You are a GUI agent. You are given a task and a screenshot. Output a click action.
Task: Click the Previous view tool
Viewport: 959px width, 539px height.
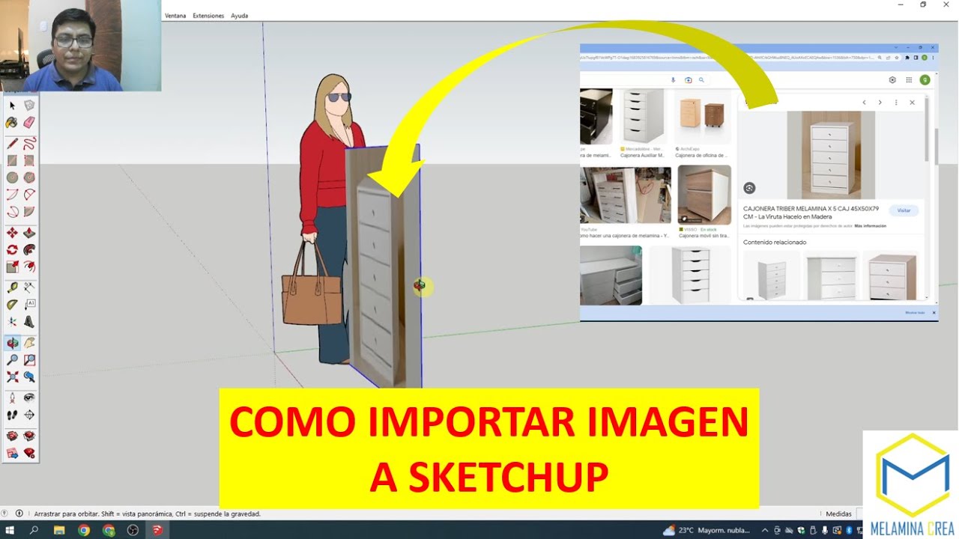[x=29, y=377]
